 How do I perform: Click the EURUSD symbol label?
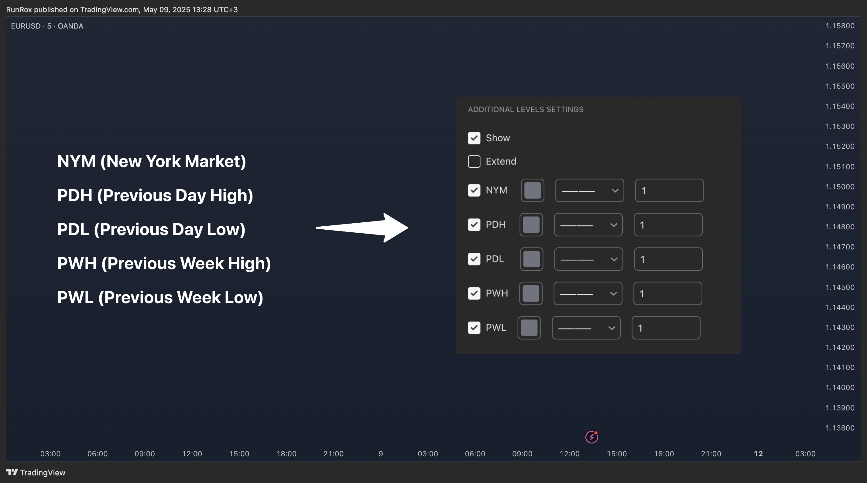coord(26,26)
